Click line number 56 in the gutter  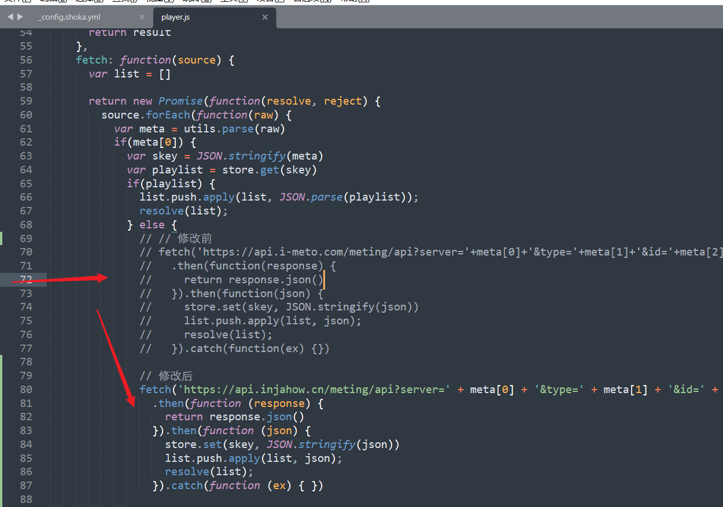coord(26,60)
